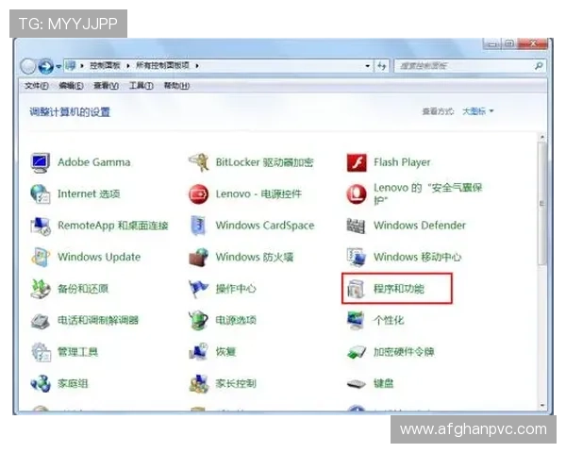This screenshot has width=566, height=453.
Task: Open the Windows 移动中心 icon
Action: click(x=357, y=258)
